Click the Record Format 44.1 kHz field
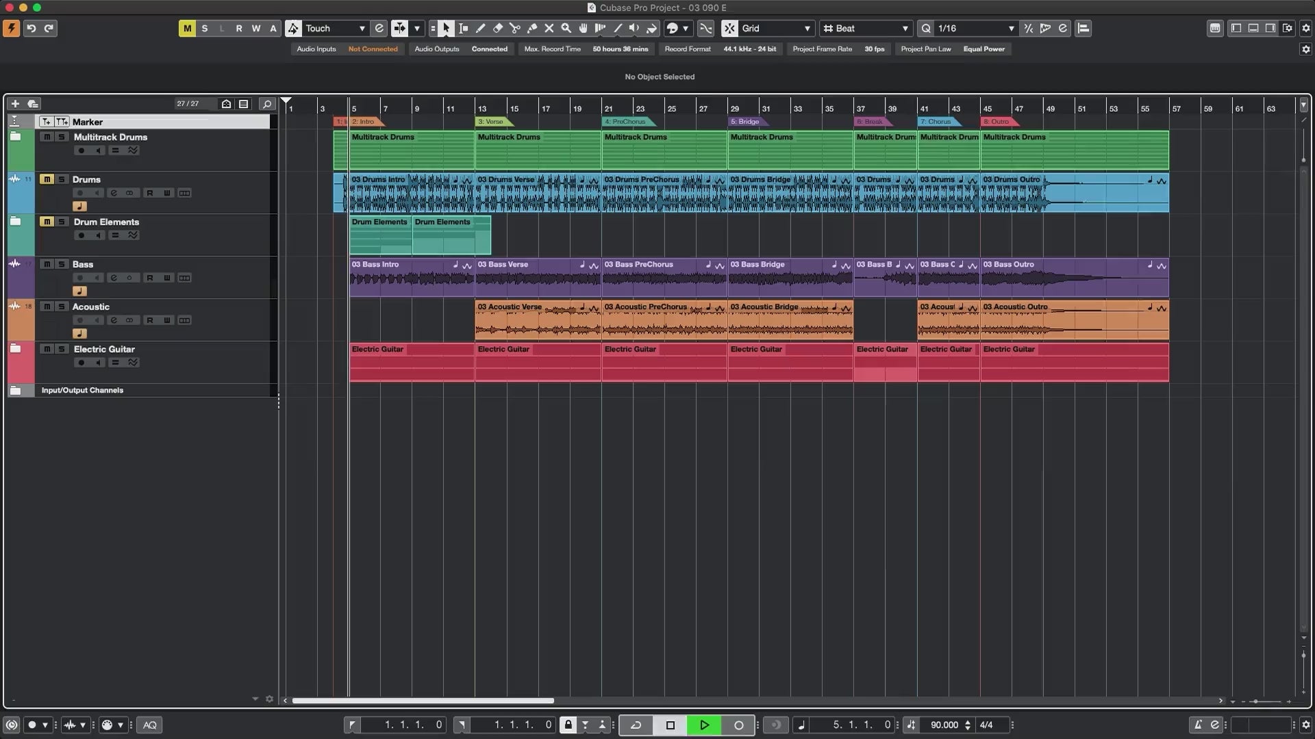1315x739 pixels. 720,49
